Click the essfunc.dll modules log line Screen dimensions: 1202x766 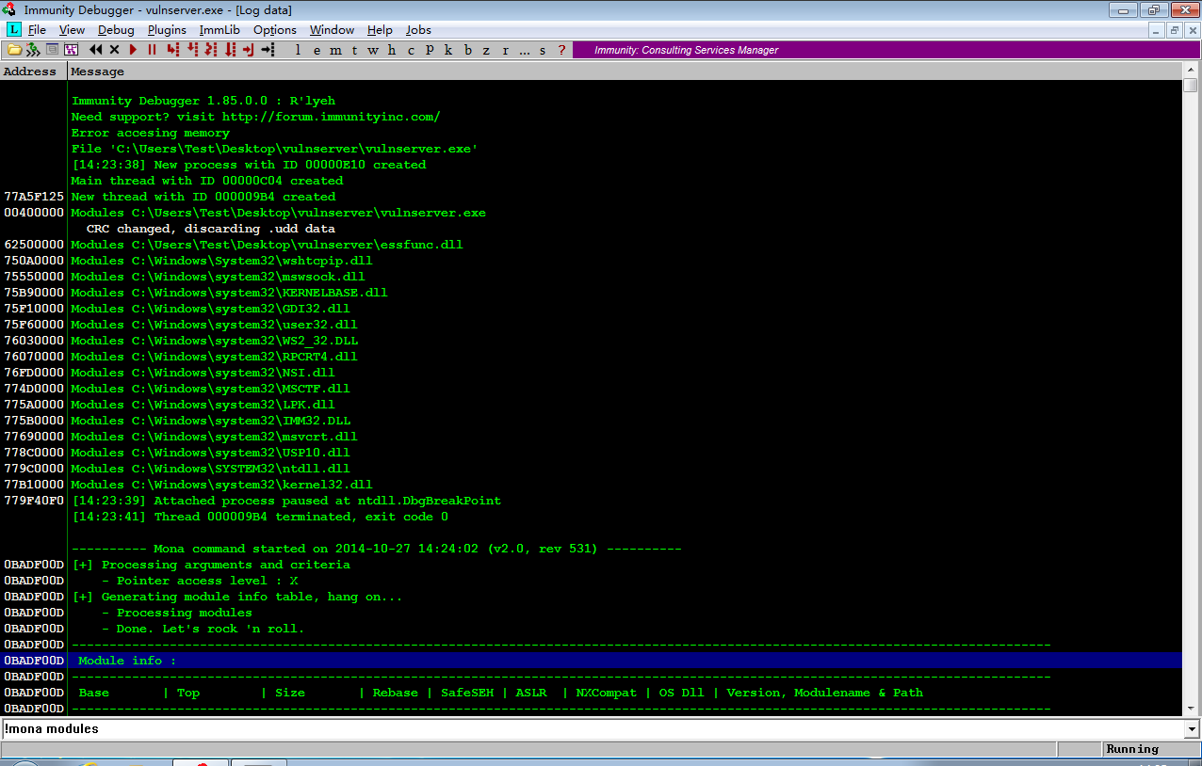[x=268, y=245]
